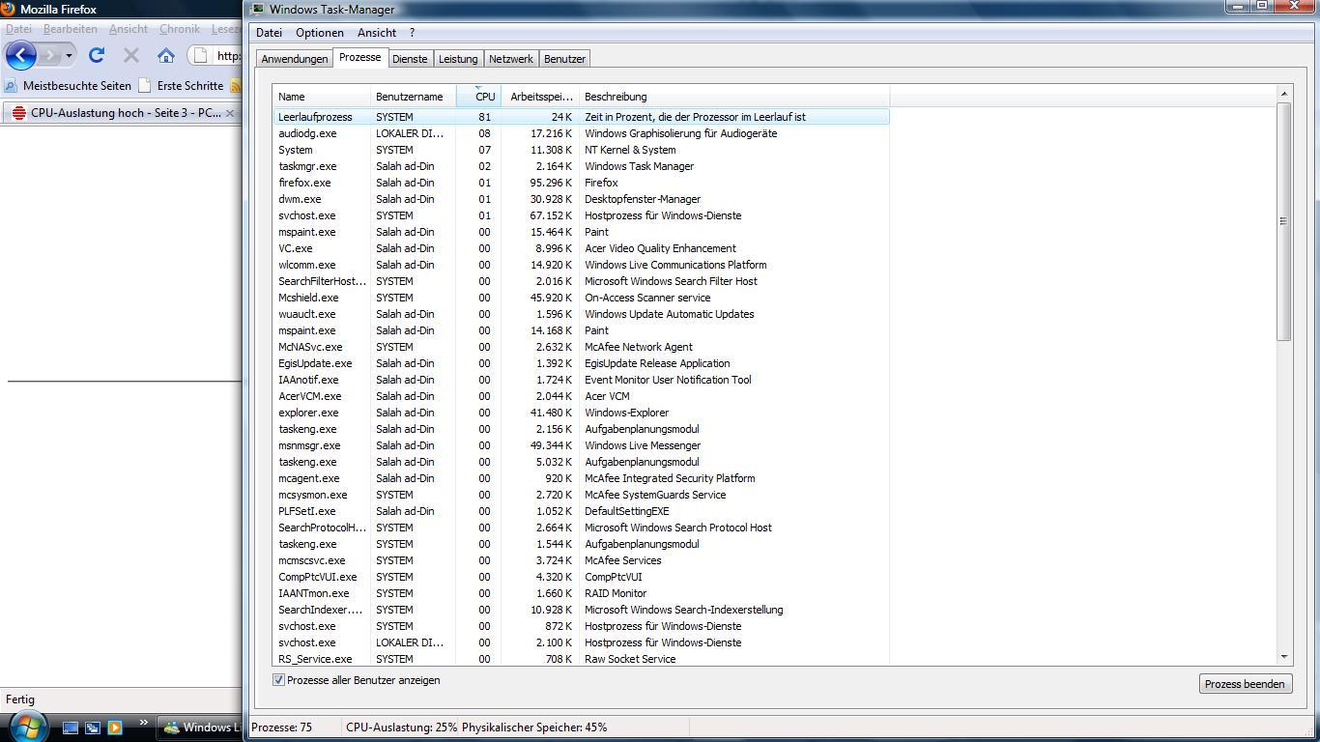Select the Leerlaufprozess row
The height and width of the screenshot is (742, 1320).
click(581, 117)
